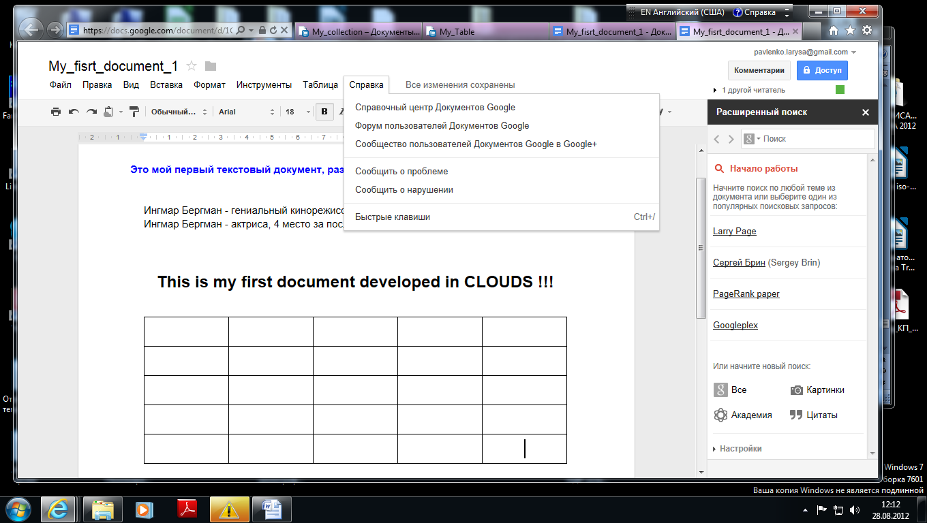Click the document title My_fisrt_document_1
Screen dimensions: 927x523
(113, 66)
